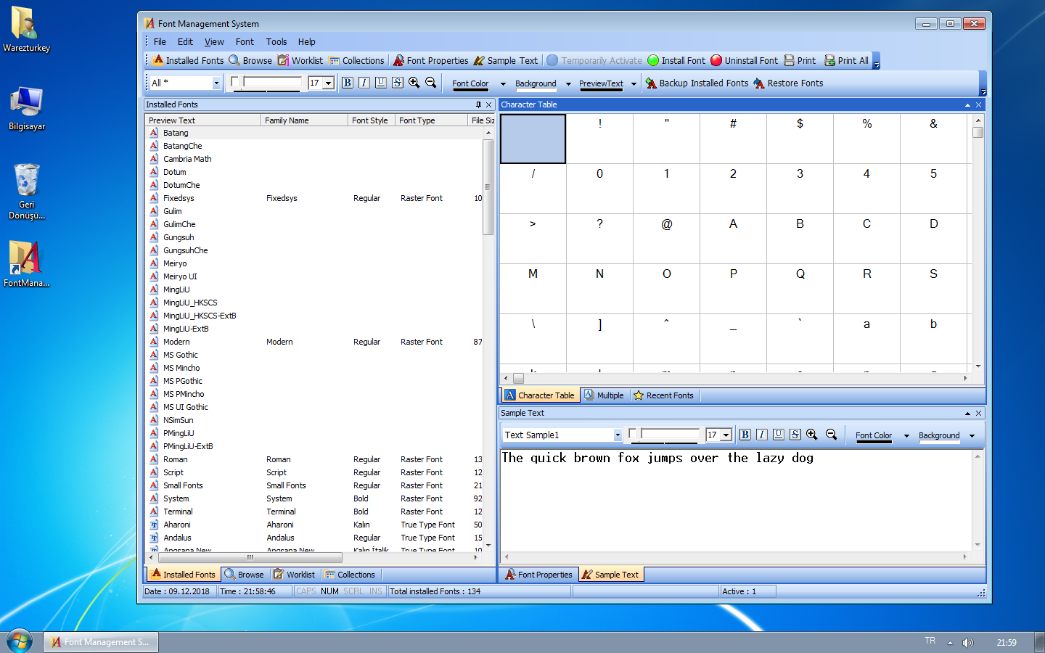Image resolution: width=1045 pixels, height=653 pixels.
Task: Select the FontMana... desktop shortcut
Action: click(x=26, y=264)
